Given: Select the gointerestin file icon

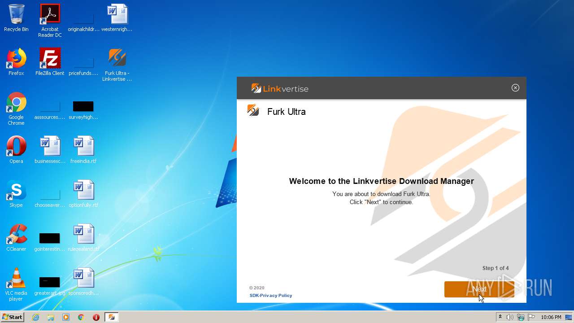Looking at the screenshot, I should pyautogui.click(x=50, y=242).
